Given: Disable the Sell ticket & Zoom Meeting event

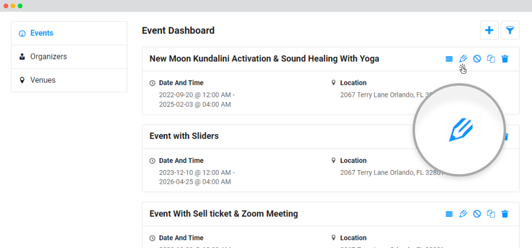Looking at the screenshot, I should point(477,214).
